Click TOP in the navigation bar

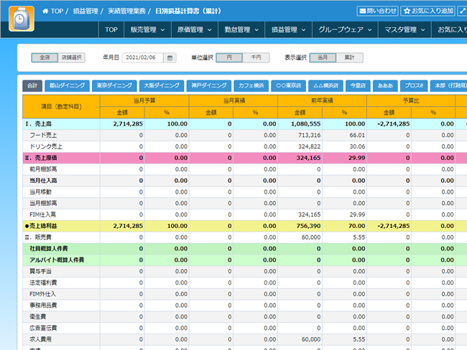[x=111, y=30]
